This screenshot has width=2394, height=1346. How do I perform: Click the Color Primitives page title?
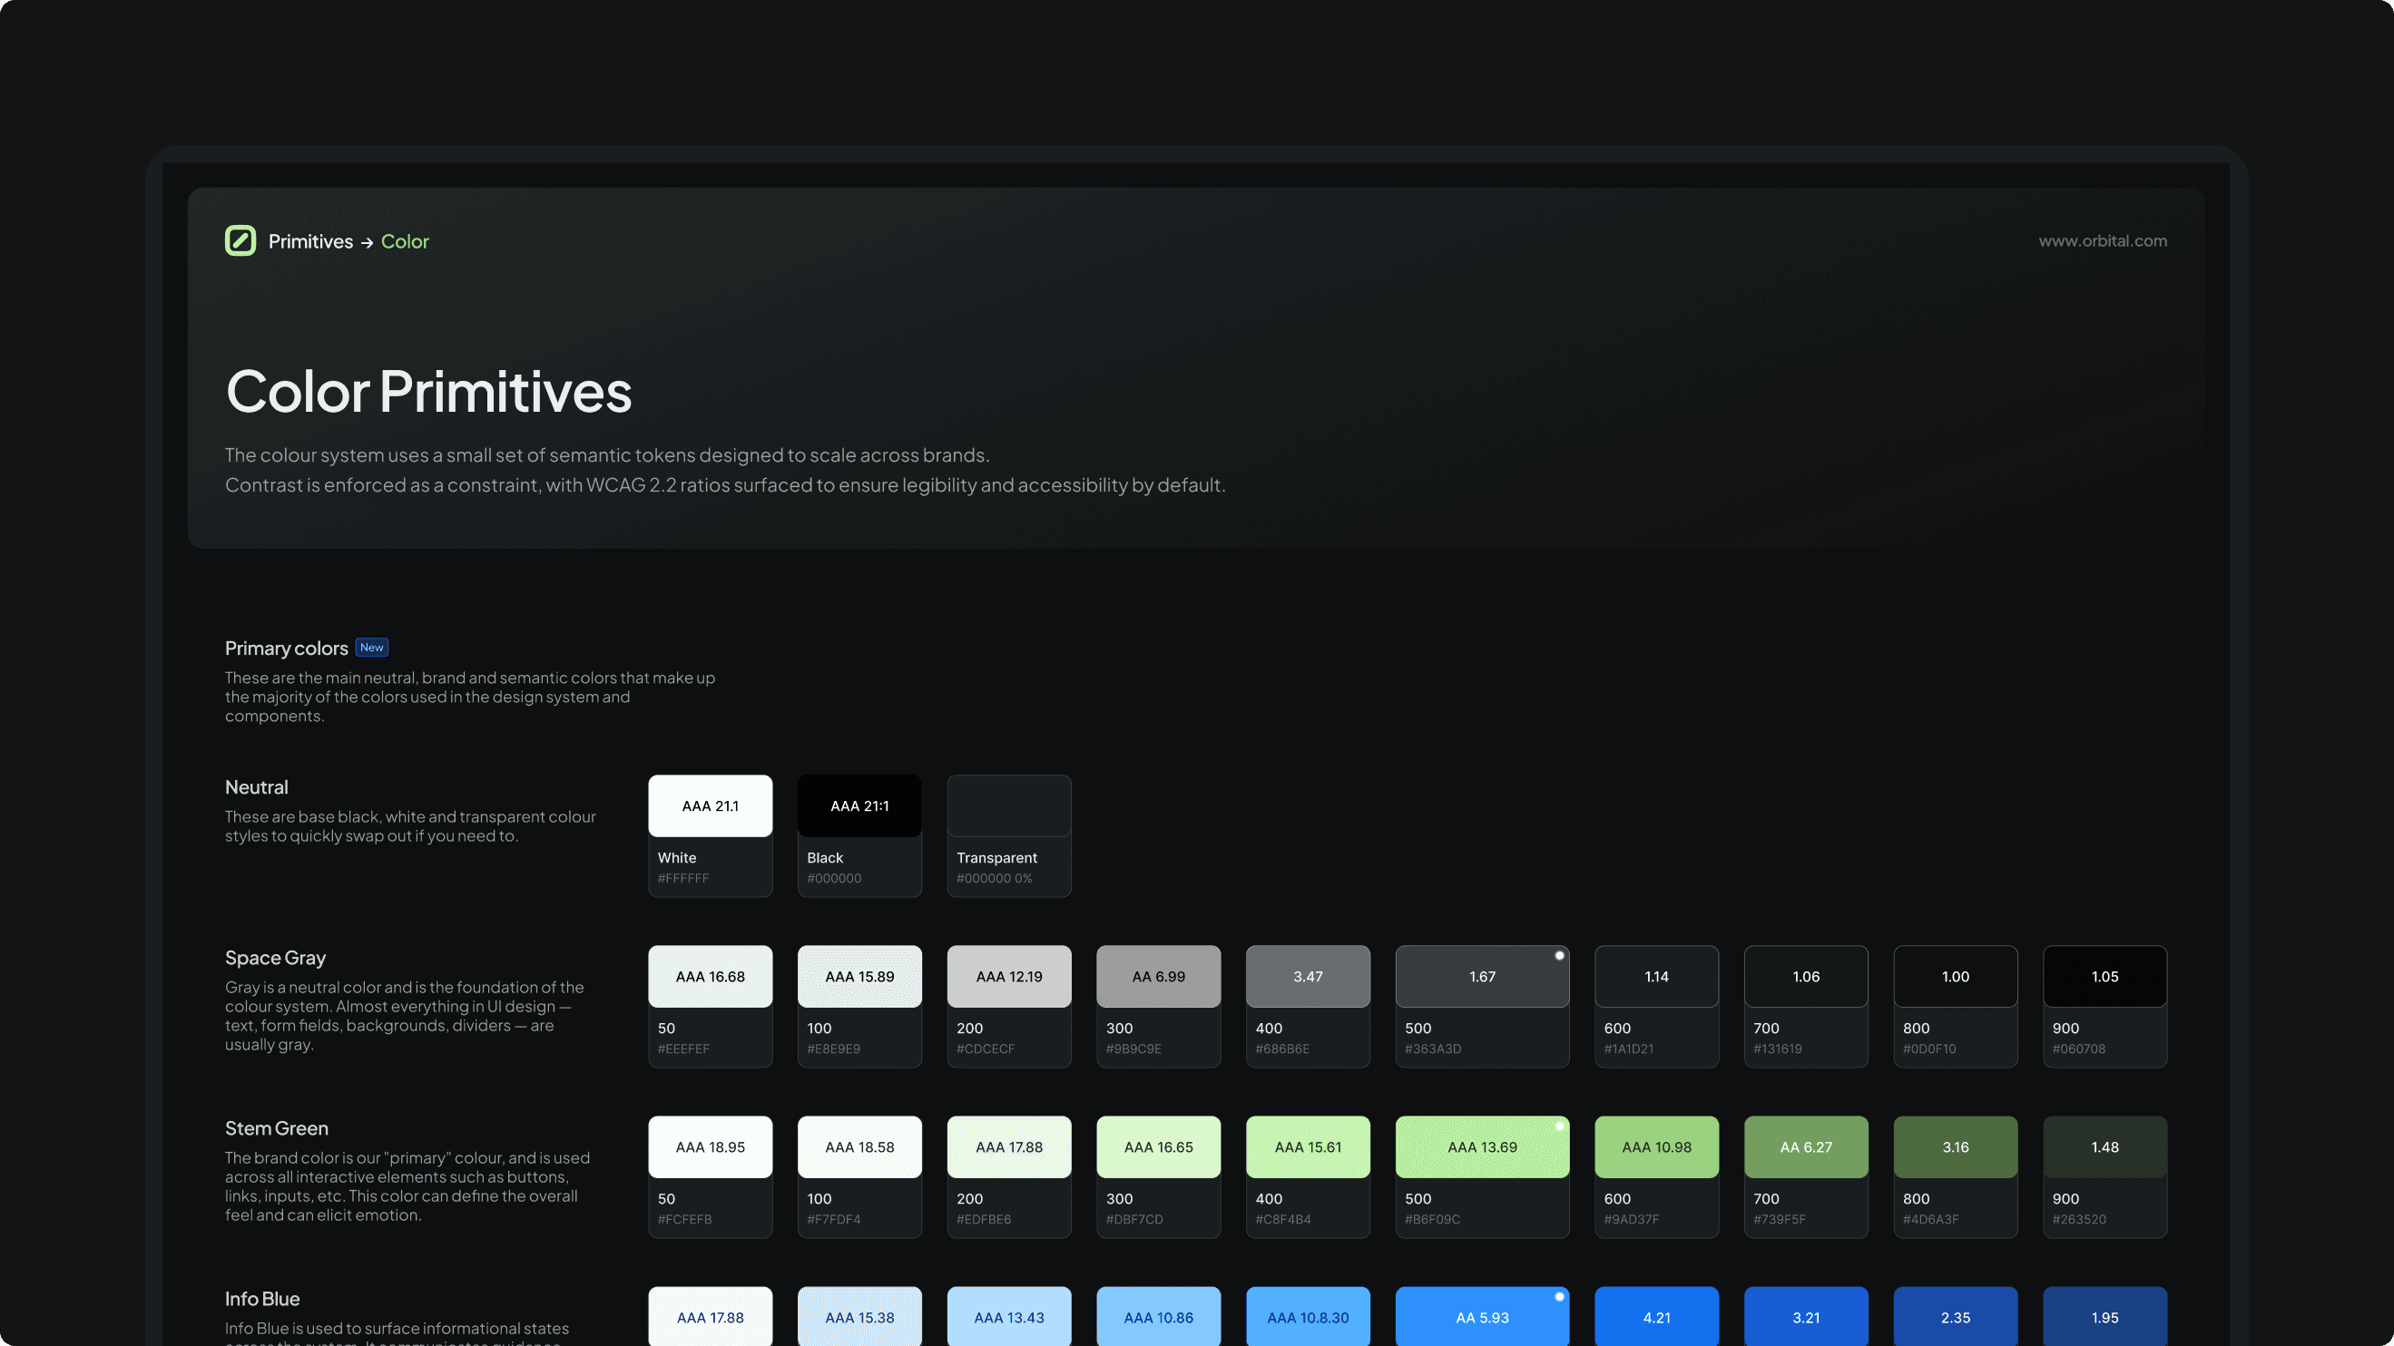428,391
